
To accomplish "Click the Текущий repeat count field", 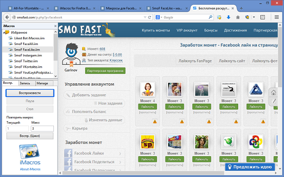I will coord(17,128).
